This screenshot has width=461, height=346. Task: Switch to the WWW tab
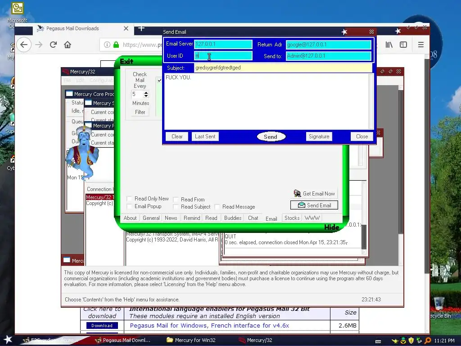click(312, 218)
